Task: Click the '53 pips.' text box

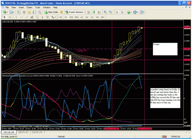Action: (x=165, y=49)
